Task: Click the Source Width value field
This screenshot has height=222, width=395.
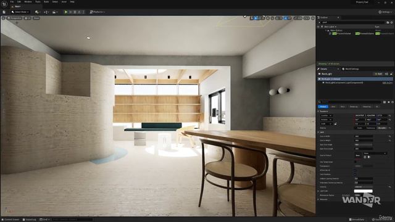Action: (x=364, y=136)
